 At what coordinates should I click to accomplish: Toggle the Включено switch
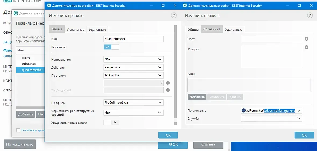point(111,47)
